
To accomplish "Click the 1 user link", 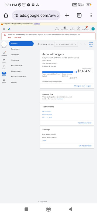I will pyautogui.click(x=44, y=141).
